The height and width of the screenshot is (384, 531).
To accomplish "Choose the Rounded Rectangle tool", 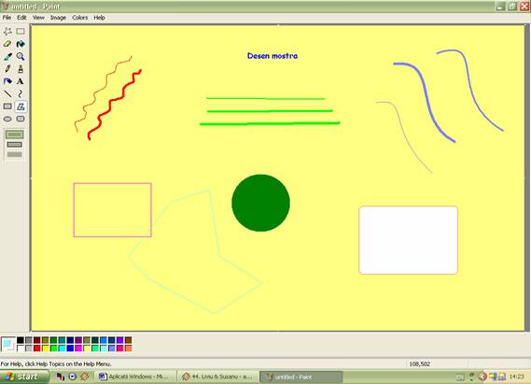I will click(21, 119).
